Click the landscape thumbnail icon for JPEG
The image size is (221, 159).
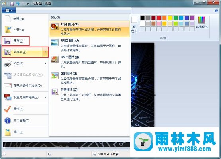pyautogui.click(x=55, y=43)
